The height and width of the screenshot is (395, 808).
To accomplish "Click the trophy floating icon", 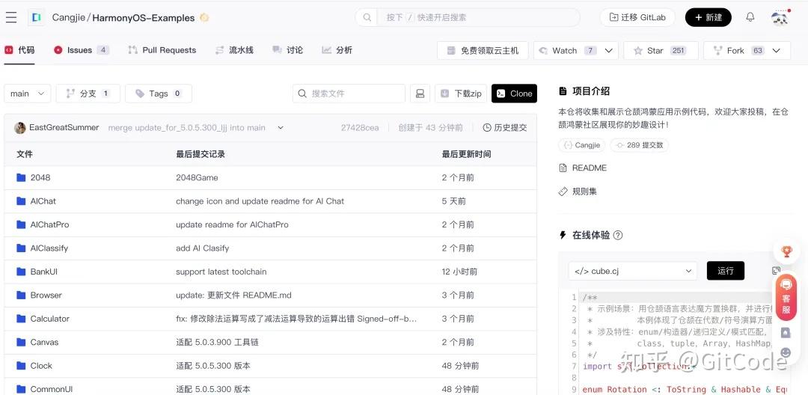I will [786, 252].
